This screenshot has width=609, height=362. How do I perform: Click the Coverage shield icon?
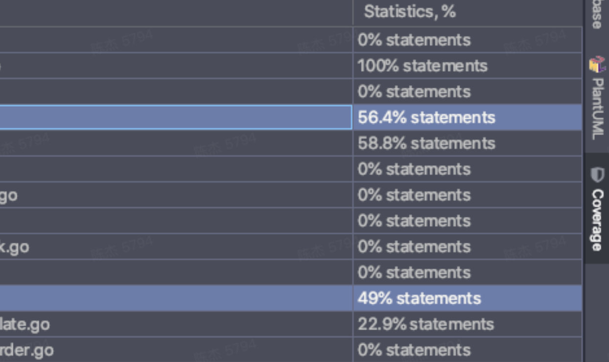tap(597, 175)
